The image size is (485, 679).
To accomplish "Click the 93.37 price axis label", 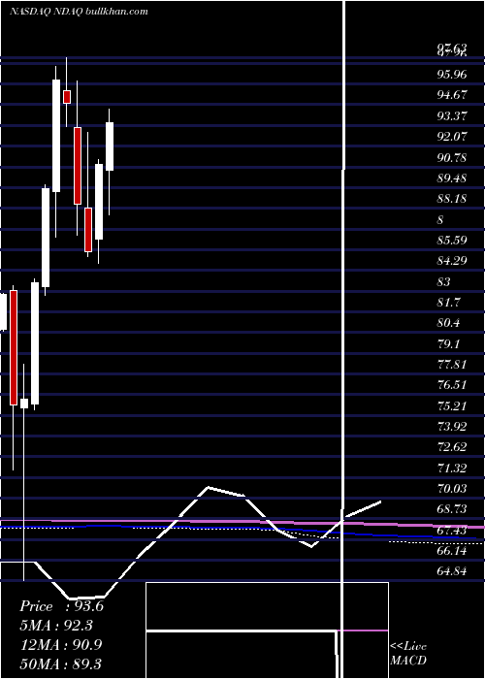I will click(452, 116).
